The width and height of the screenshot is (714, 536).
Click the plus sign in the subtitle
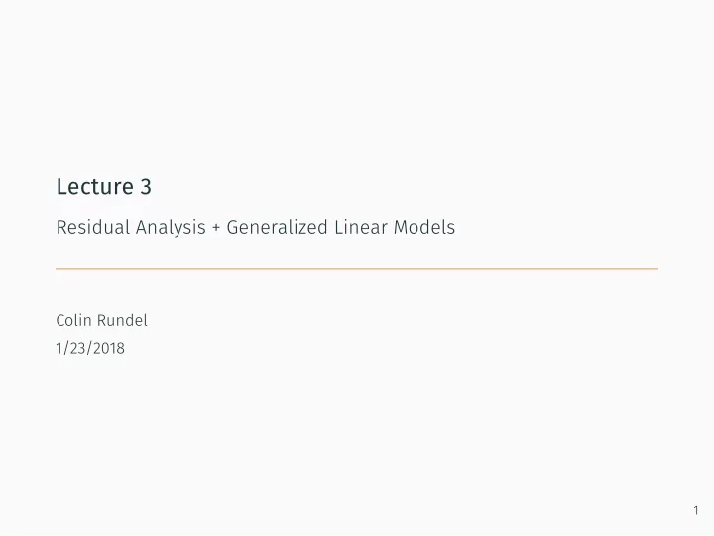click(x=216, y=228)
